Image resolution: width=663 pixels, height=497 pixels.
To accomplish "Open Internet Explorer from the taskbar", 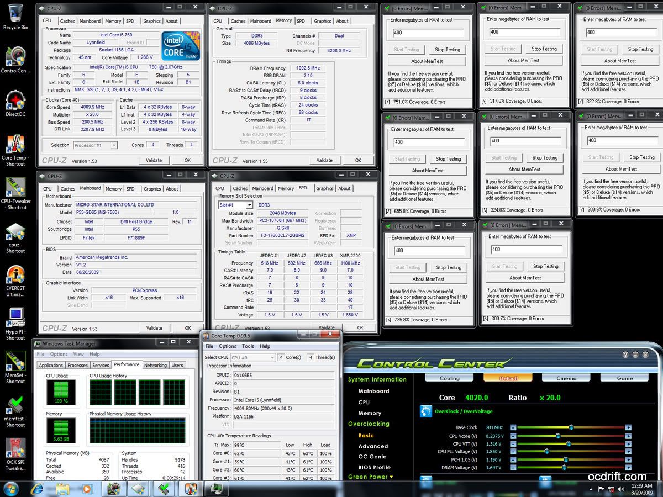I will 38,488.
